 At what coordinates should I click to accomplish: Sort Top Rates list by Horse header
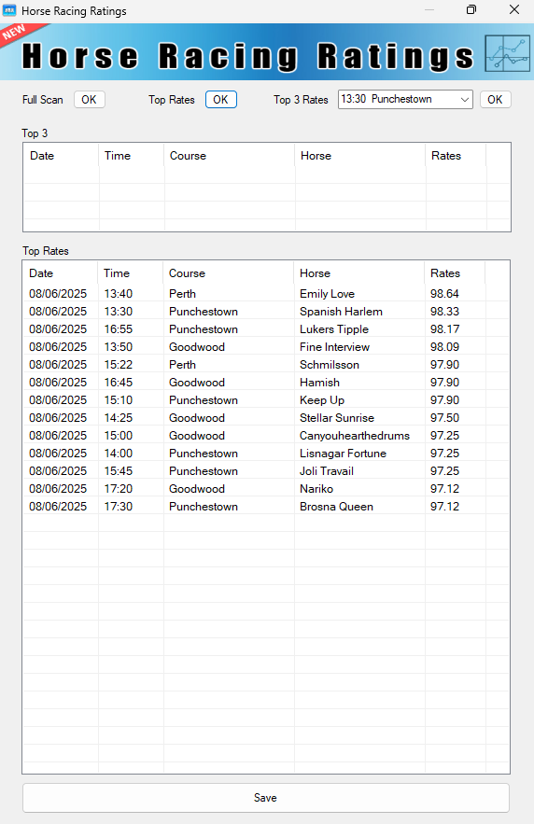click(x=359, y=273)
